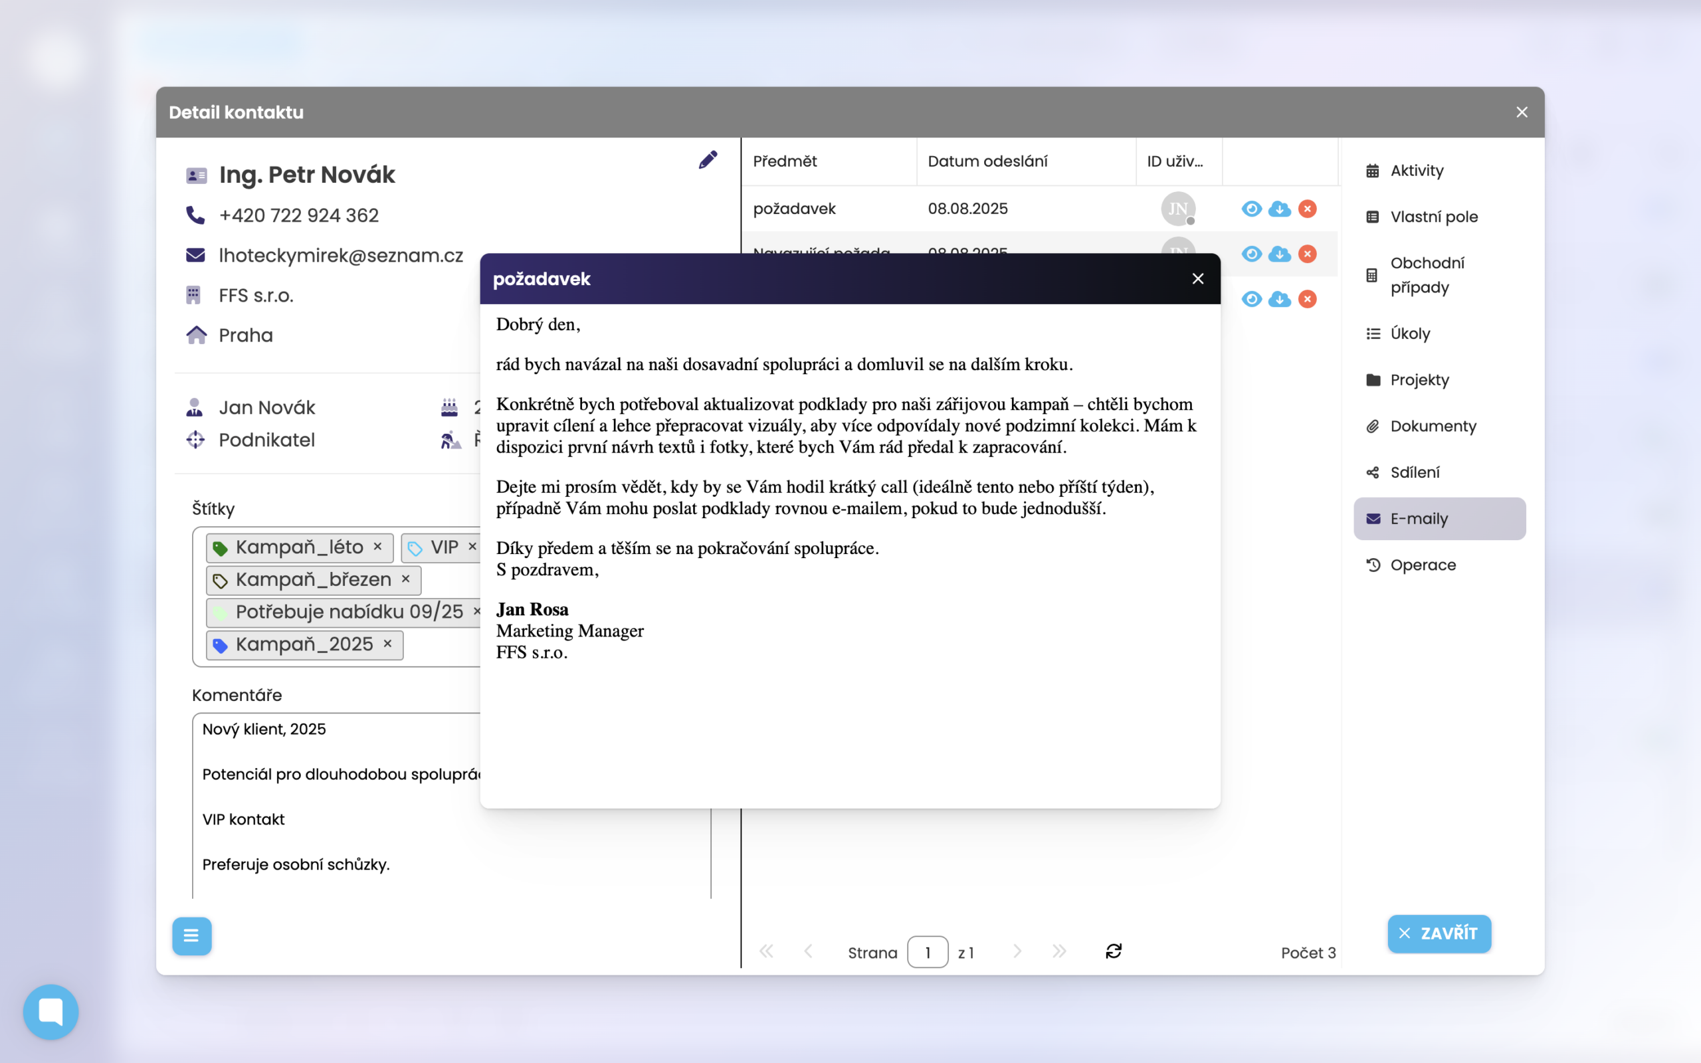Click the page number input field
The width and height of the screenshot is (1701, 1063).
(928, 952)
